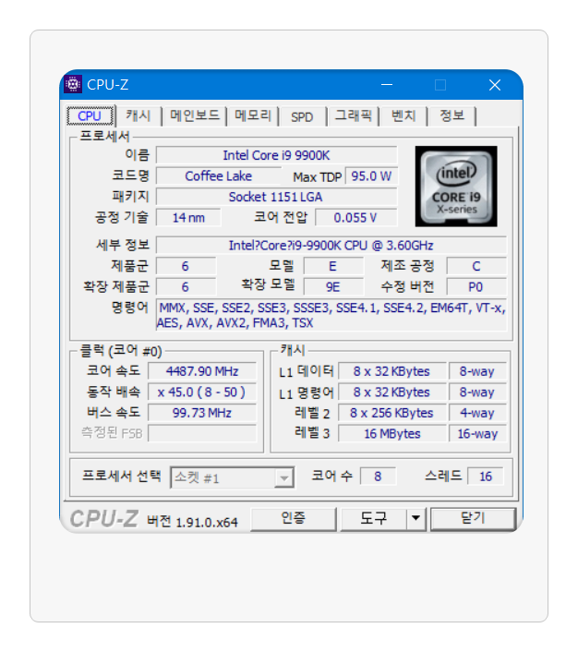
Task: Open the 프로세서 선택 소켓 #1 dropdown
Action: pos(233,477)
